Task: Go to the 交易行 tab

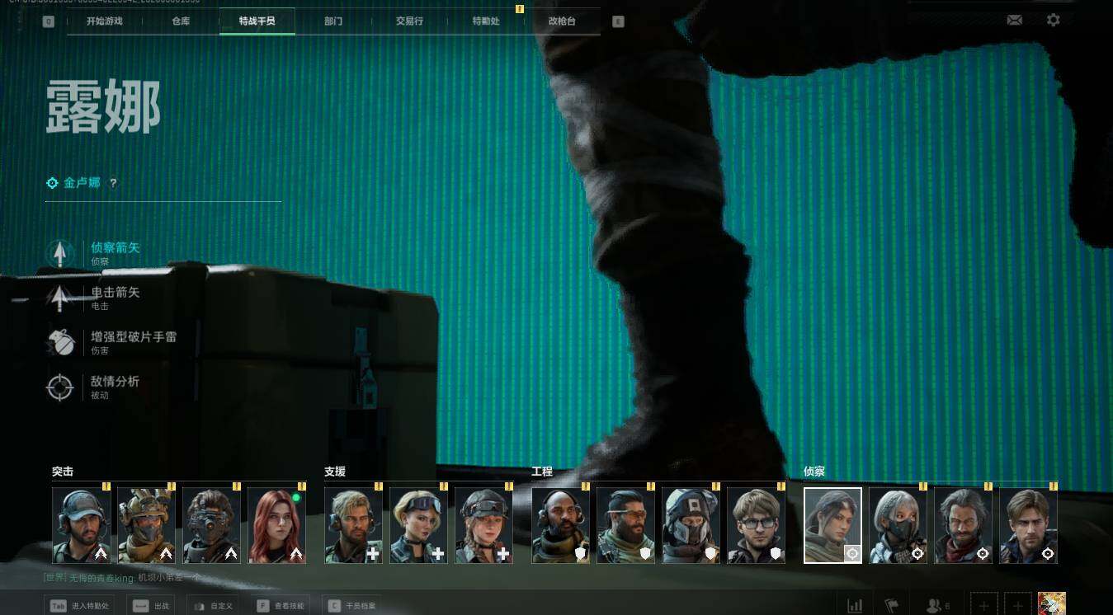Action: pos(409,21)
